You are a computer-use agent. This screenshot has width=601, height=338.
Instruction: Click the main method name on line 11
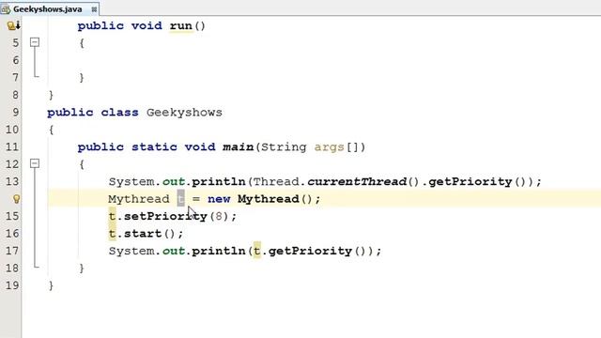238,147
